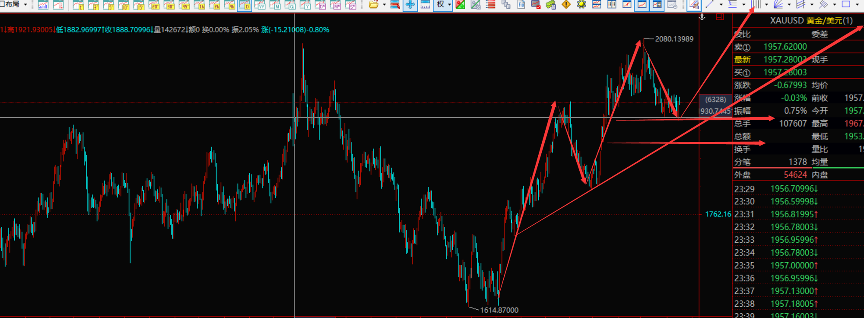Click the yellow warning diamond icon
The width and height of the screenshot is (864, 318).
coord(566,5)
